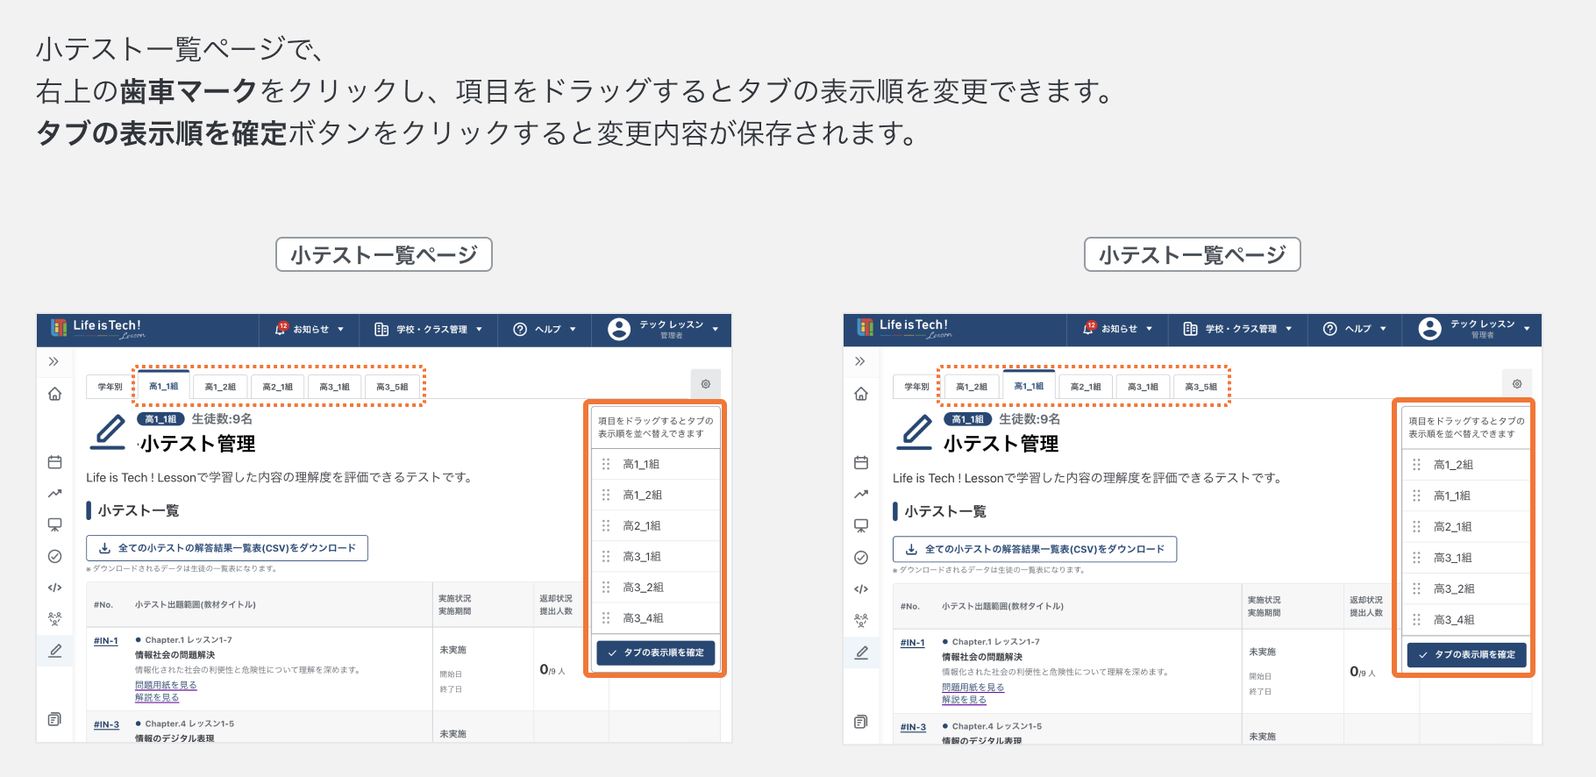This screenshot has width=1596, height=777.
Task: Click 高3_1組 list item in right dropdown panel
Action: tap(1466, 558)
